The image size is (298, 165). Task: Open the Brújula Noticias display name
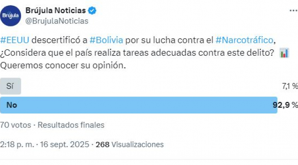click(56, 11)
